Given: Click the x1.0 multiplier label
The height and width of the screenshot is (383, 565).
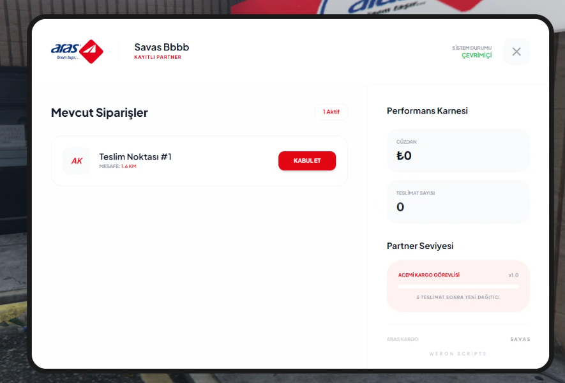Looking at the screenshot, I should [513, 275].
